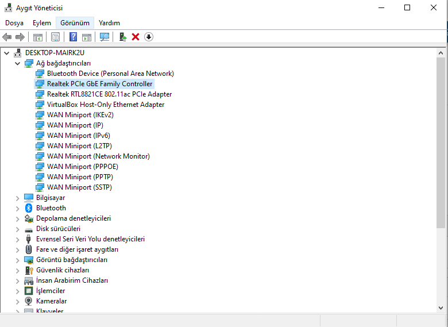Expand the Disk sürücüleri category
448x327 pixels.
click(17, 229)
